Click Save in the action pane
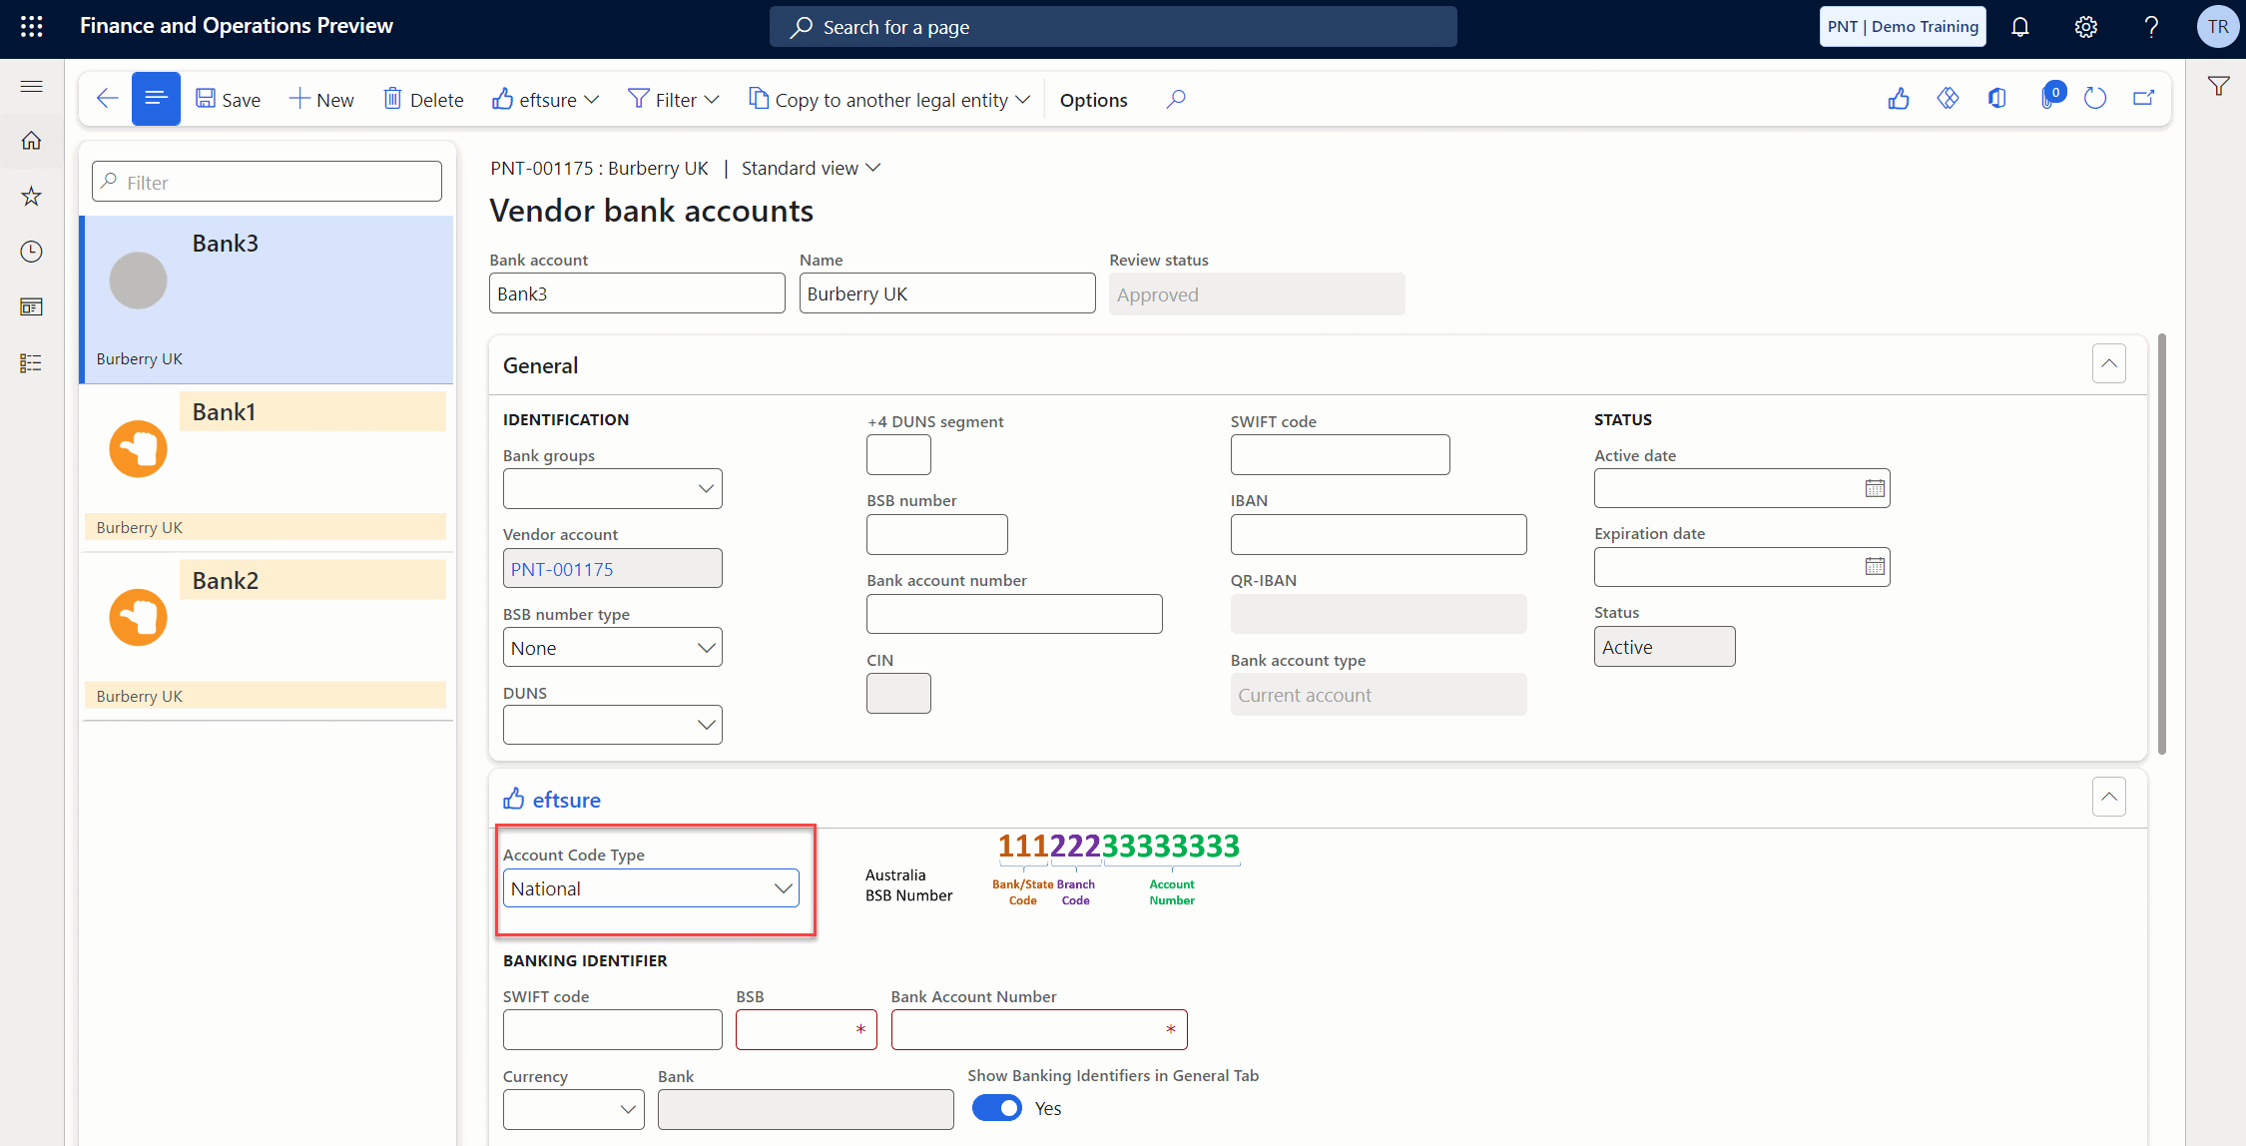This screenshot has width=2246, height=1146. coord(228,100)
